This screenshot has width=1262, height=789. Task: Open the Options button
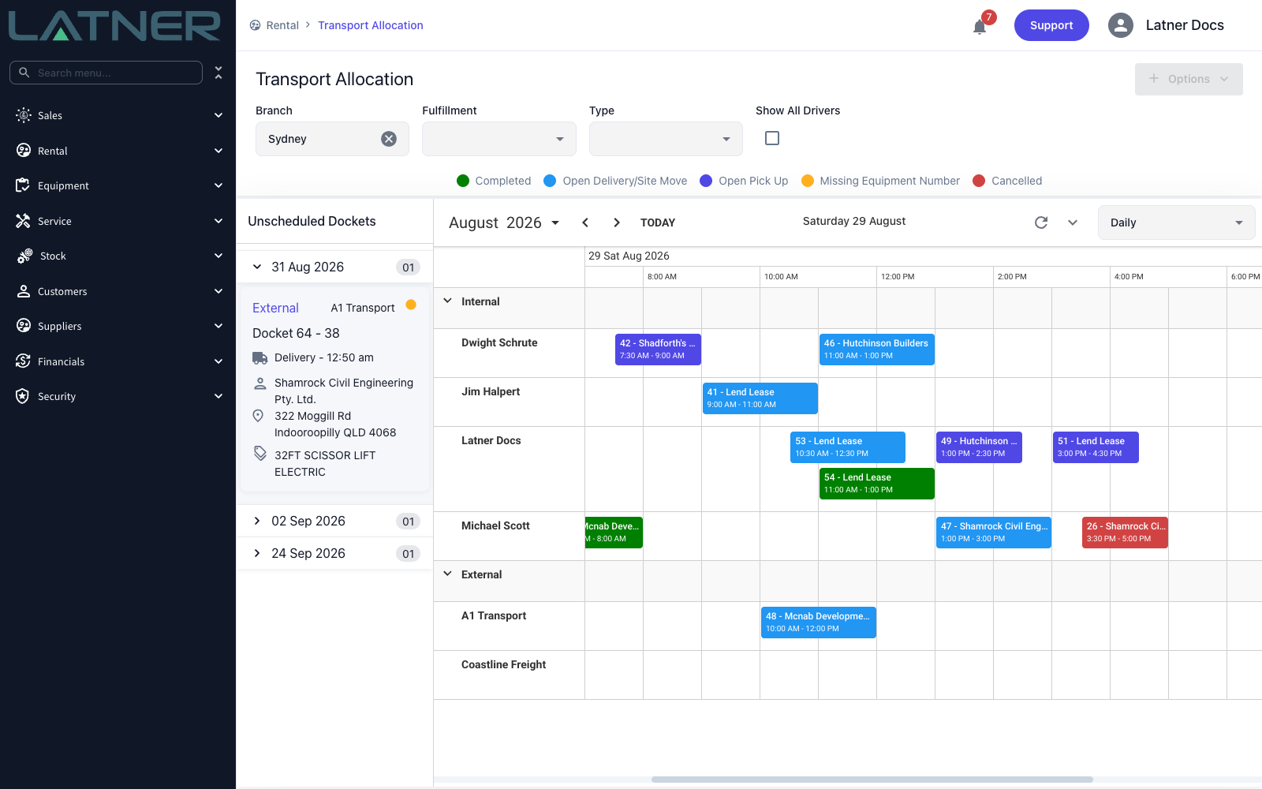1189,79
